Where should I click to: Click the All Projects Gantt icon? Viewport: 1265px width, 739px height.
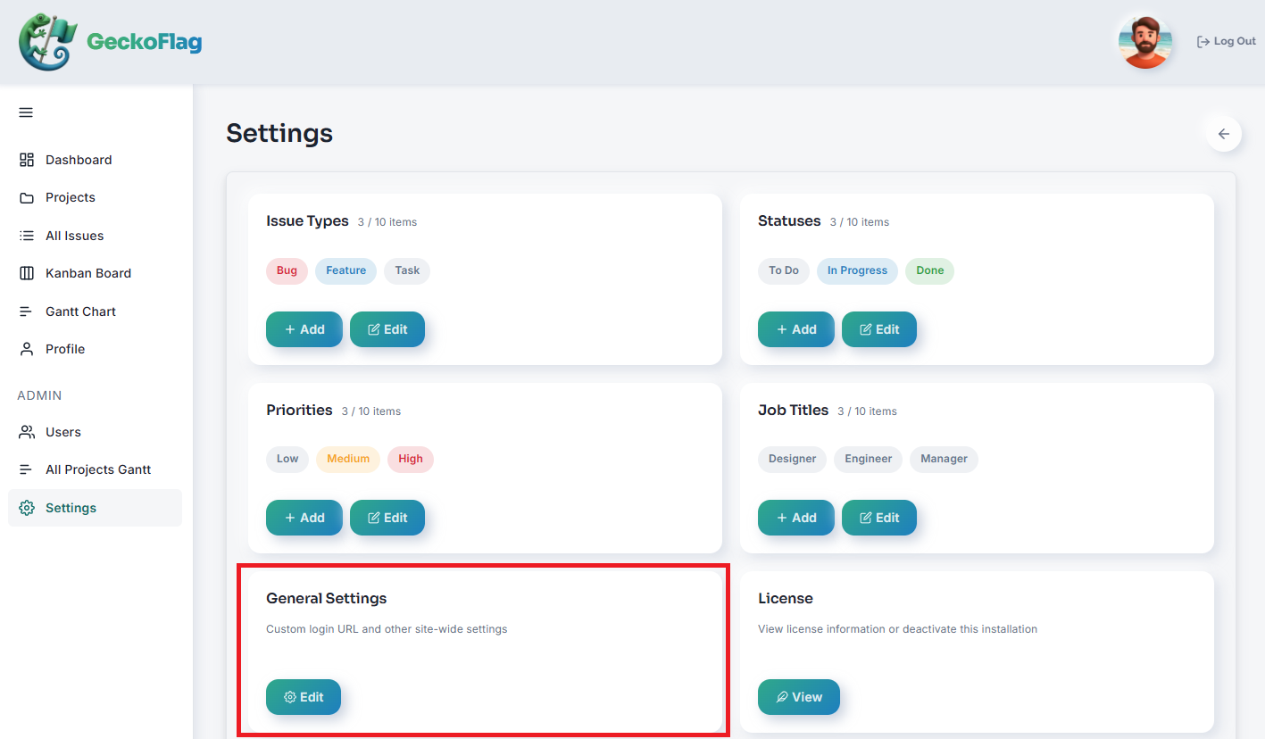click(x=27, y=469)
